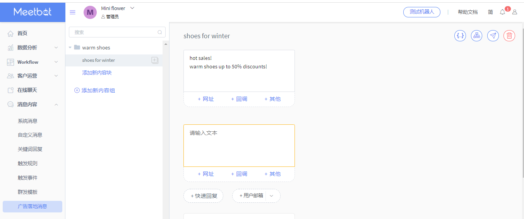
Task: Select the warm shoes group label
Action: tap(96, 48)
